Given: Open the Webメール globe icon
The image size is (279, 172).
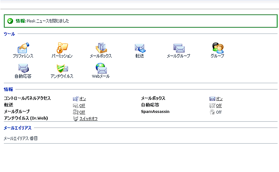Looking at the screenshot, I should click(101, 68).
